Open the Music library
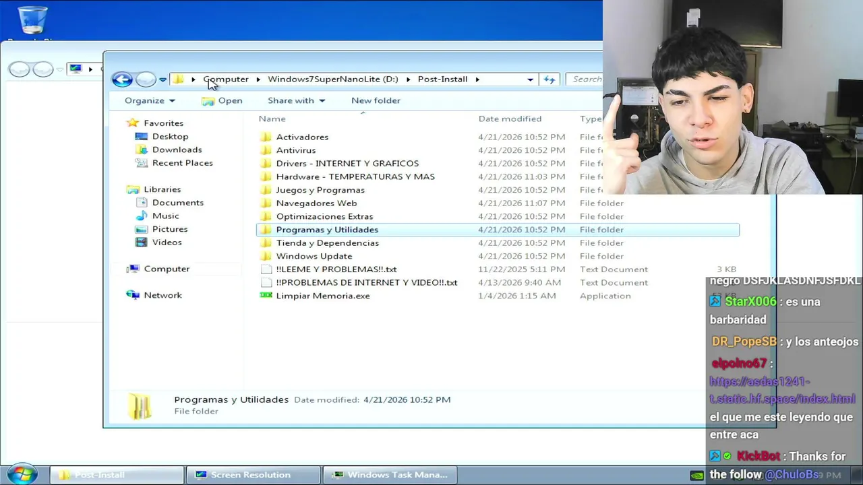Screen dimensions: 863x485 [165, 216]
